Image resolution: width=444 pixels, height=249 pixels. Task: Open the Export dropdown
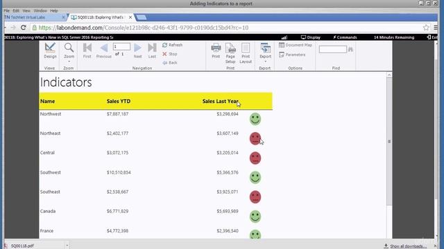pyautogui.click(x=265, y=53)
